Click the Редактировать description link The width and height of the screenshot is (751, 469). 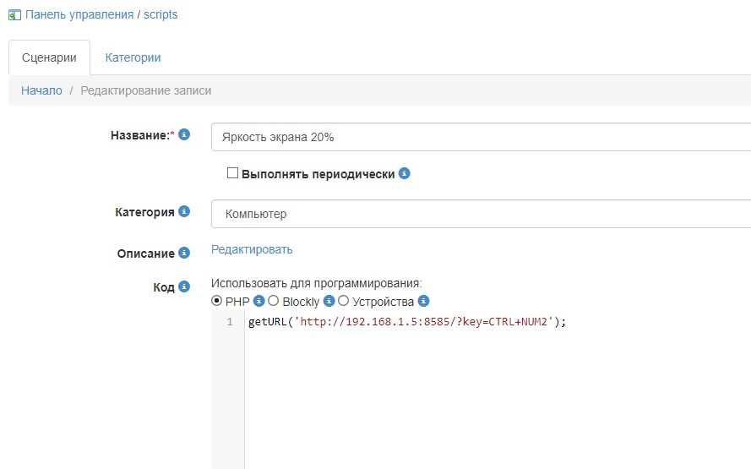click(252, 249)
